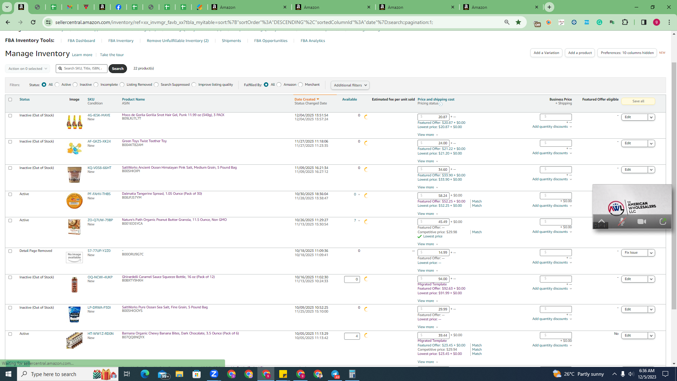677x381 pixels.
Task: Open Preferences: 10 columns hidden
Action: pyautogui.click(x=627, y=53)
